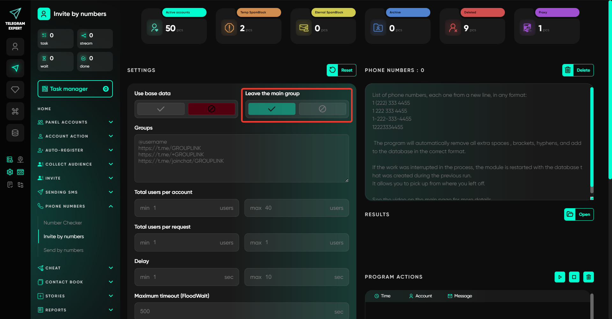Clear program actions with the trash icon
612x319 pixels.
click(x=588, y=277)
